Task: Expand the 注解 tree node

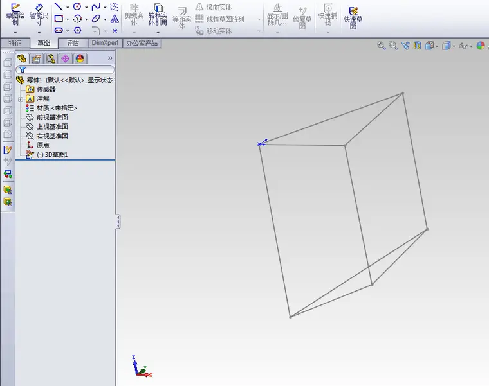Action: pos(21,100)
